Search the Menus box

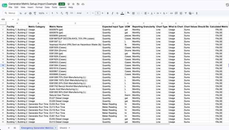11,13
